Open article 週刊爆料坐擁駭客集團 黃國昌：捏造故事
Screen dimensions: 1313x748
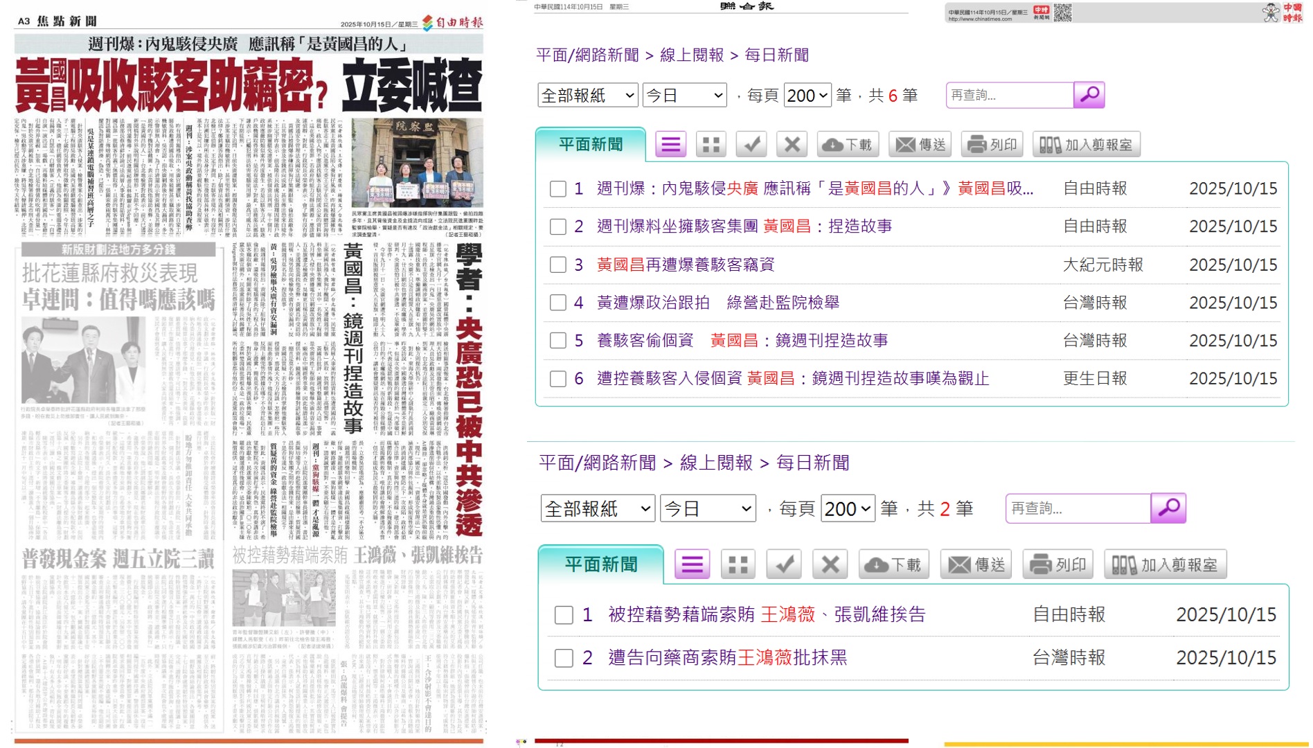pos(744,226)
